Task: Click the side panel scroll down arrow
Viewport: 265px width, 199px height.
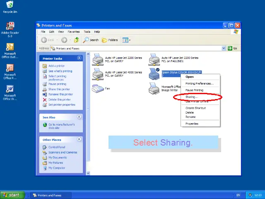Action: tap(88, 173)
